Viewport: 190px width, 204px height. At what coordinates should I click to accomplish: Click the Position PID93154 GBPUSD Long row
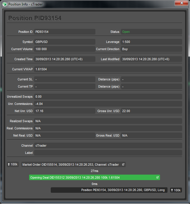pos(109,190)
